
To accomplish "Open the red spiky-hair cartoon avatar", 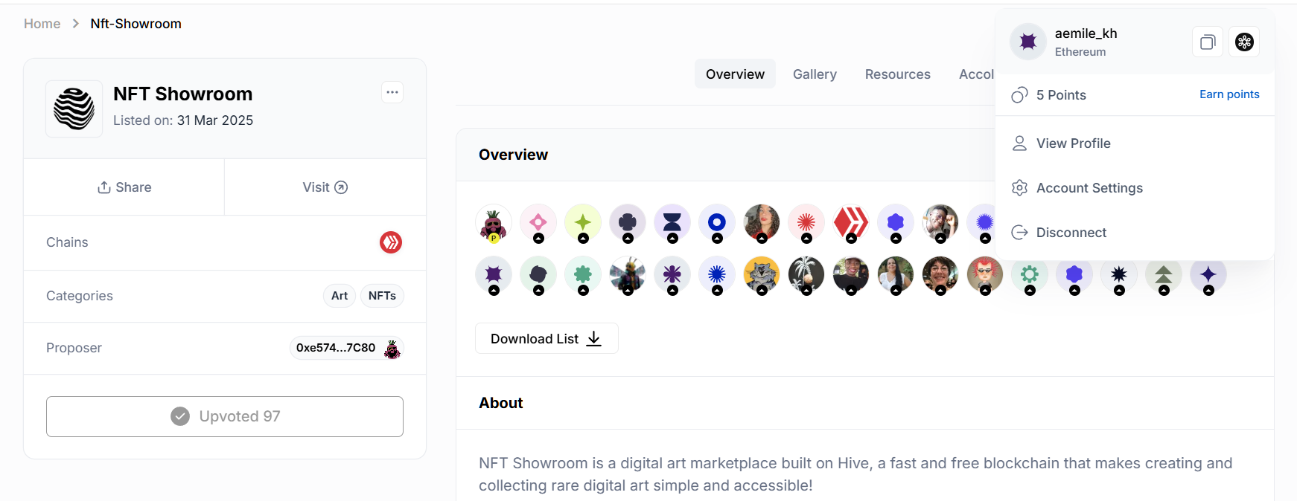I will (985, 274).
